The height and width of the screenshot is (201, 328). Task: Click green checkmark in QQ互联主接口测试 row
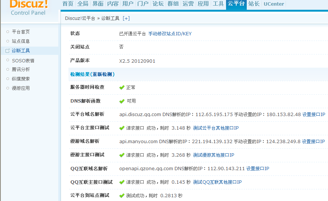122,182
